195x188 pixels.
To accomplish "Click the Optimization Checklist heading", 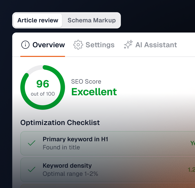I will click(x=60, y=122).
